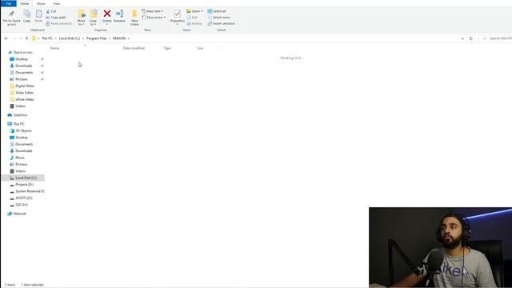The image size is (512, 288).
Task: Select Quick access in the navigation pane
Action: (x=22, y=52)
